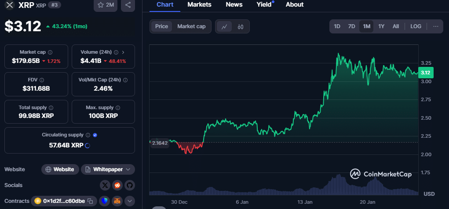Set chart range to 7D
The width and height of the screenshot is (449, 209).
[352, 26]
